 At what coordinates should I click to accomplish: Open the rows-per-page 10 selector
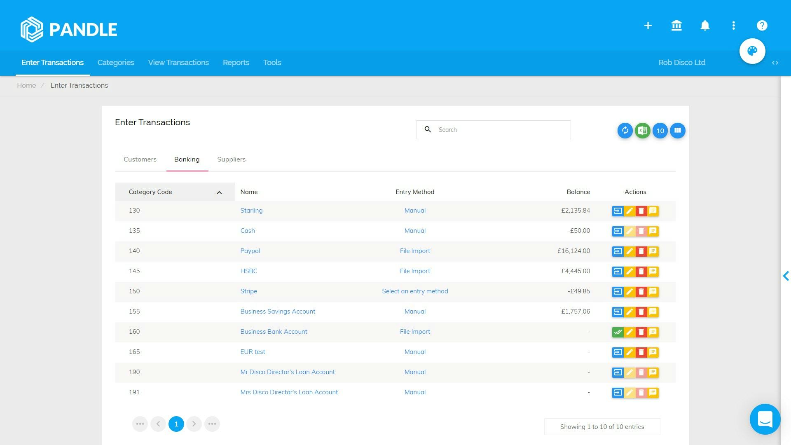pyautogui.click(x=660, y=131)
